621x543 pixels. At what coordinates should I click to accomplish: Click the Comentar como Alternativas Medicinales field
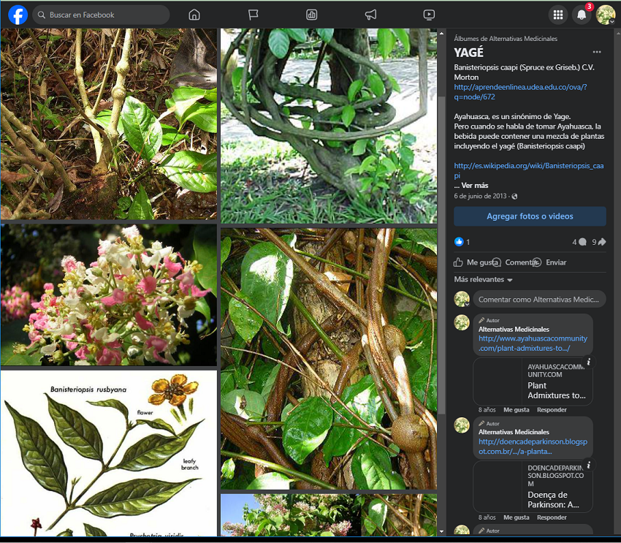539,300
